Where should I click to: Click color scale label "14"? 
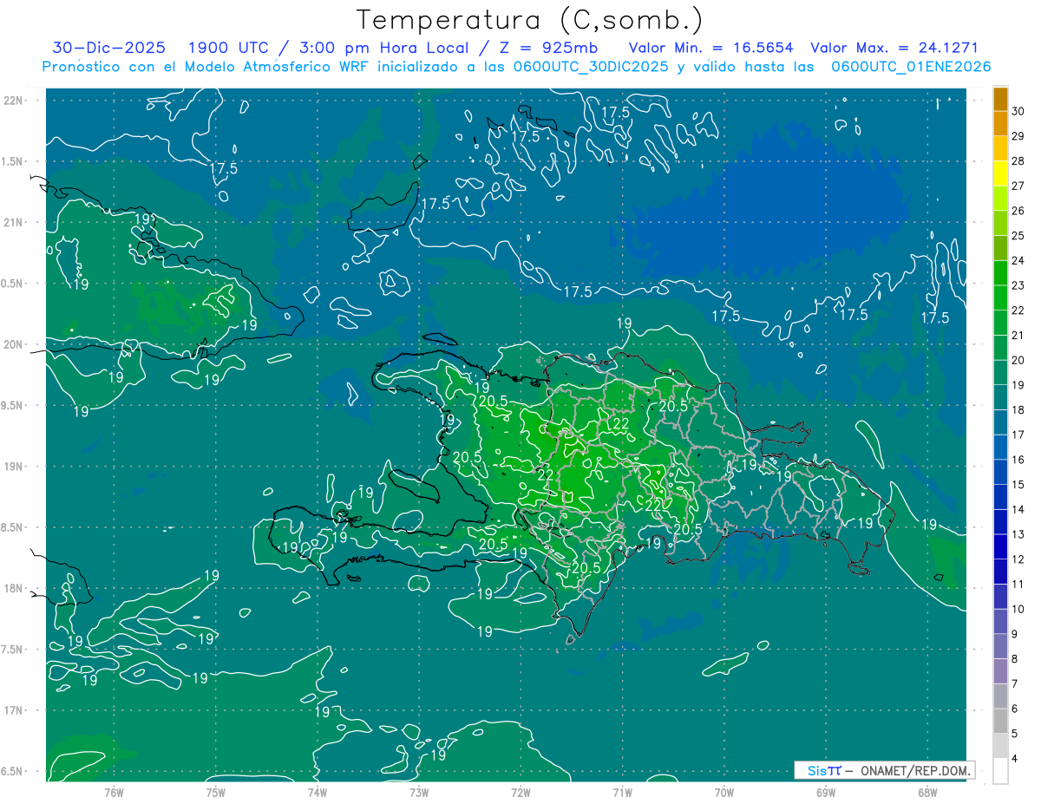coord(1018,509)
